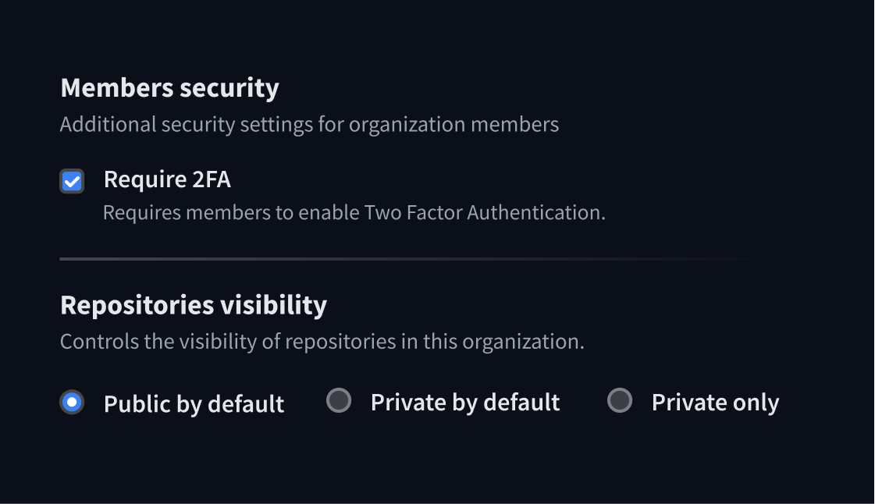Switch repository visibility to Private by default
The height and width of the screenshot is (504, 875).
click(x=340, y=401)
